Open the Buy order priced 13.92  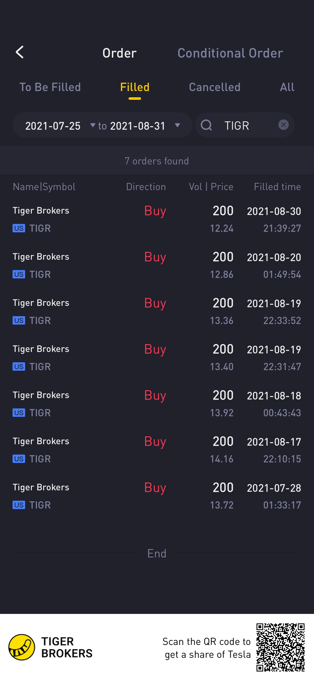[157, 404]
